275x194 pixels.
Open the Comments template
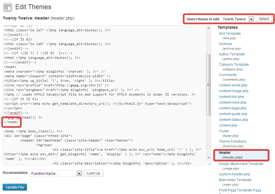[x=228, y=75]
